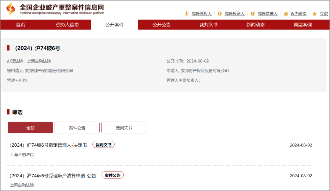The height and width of the screenshot is (191, 330).
Task: Filter results by 案件公告
Action: pyautogui.click(x=77, y=127)
